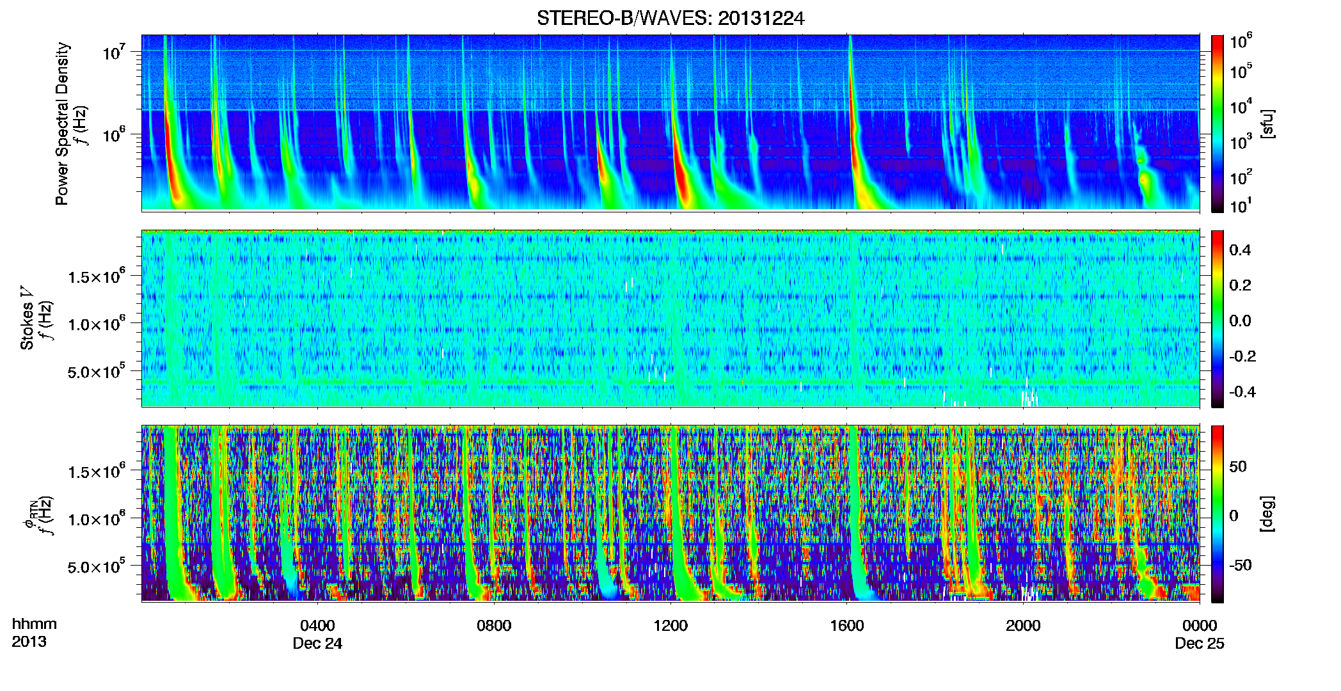The width and height of the screenshot is (1341, 691).
Task: Click the 10^1 label on sfu color bar
Action: point(1241,206)
